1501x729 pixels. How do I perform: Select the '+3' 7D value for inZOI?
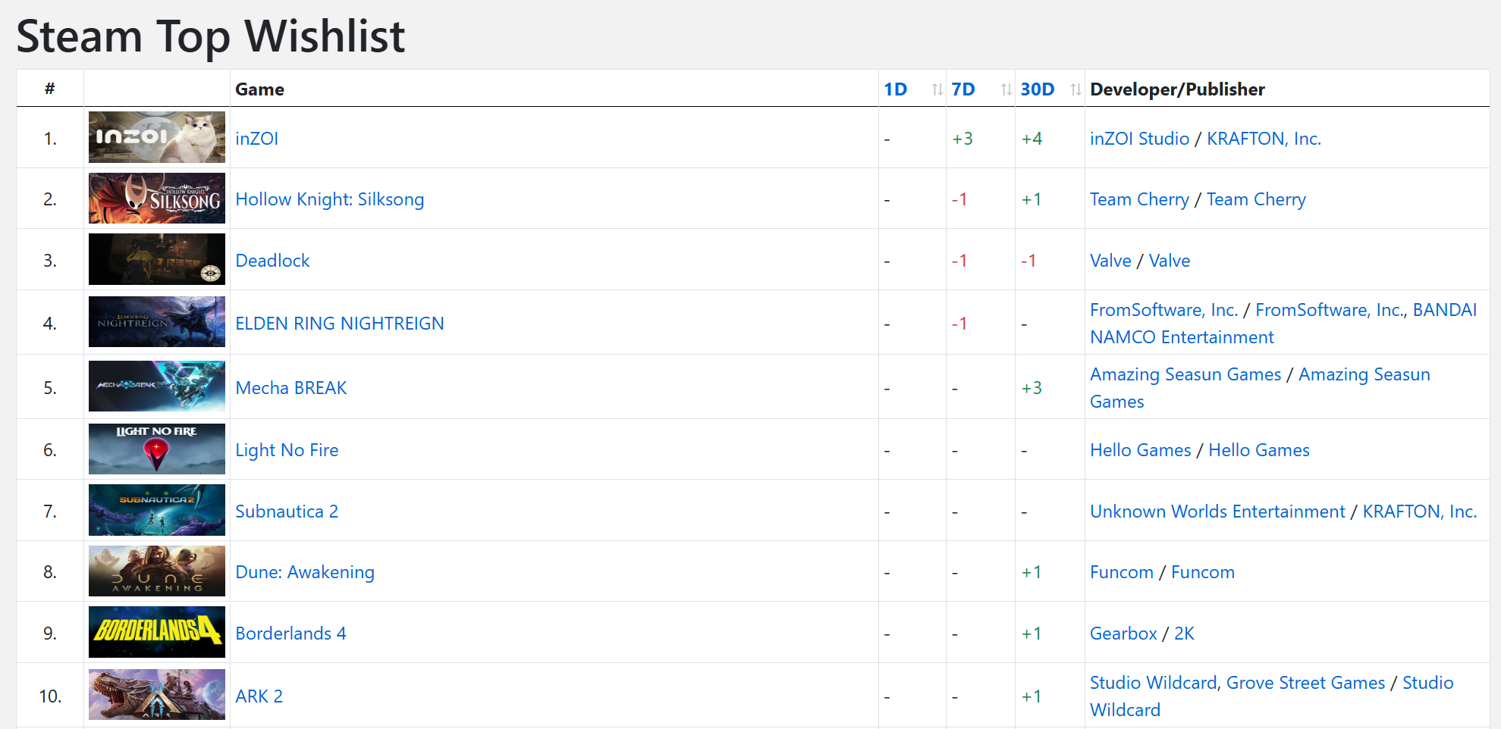[962, 139]
